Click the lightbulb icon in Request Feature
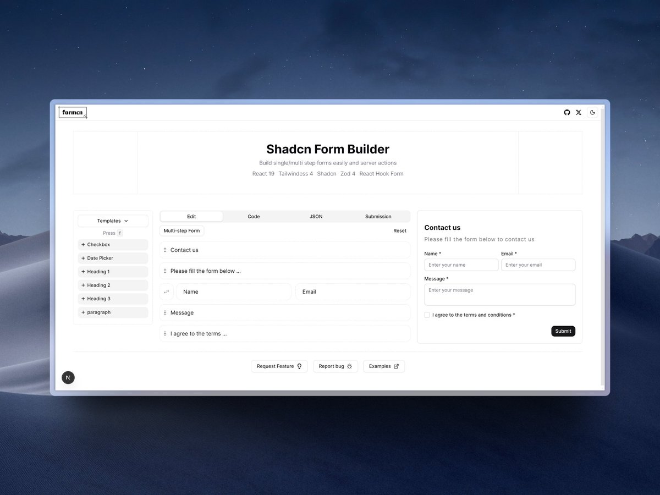The height and width of the screenshot is (495, 660). 299,366
